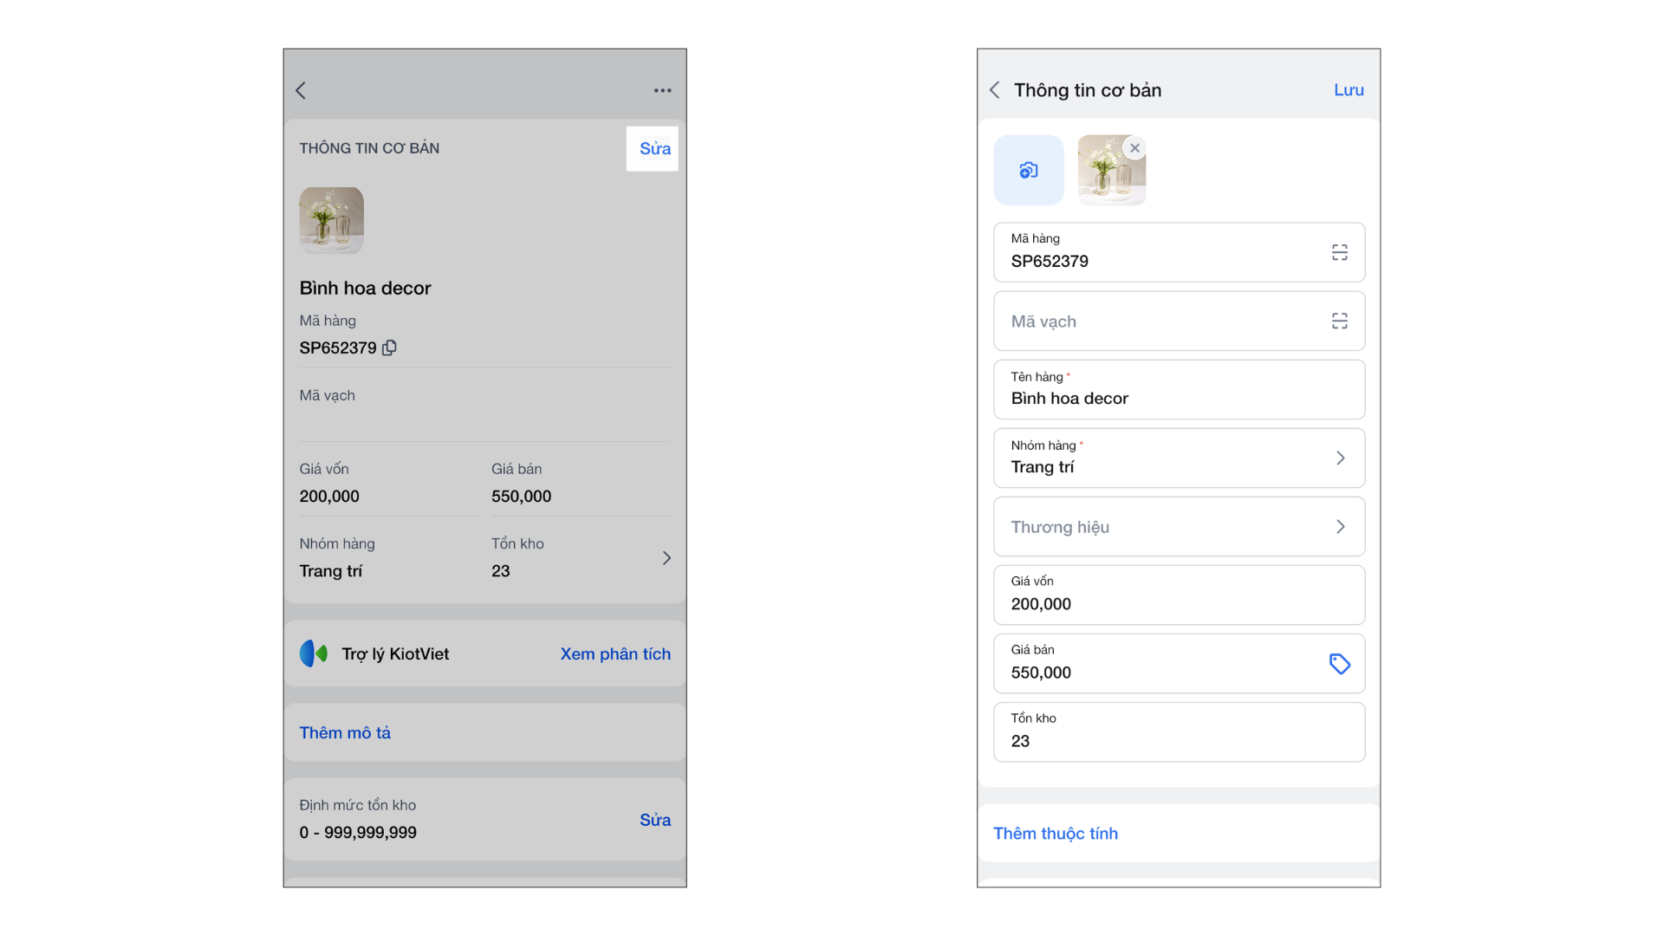Image resolution: width=1664 pixels, height=936 pixels.
Task: Open Xem phân tích link
Action: [x=614, y=653]
